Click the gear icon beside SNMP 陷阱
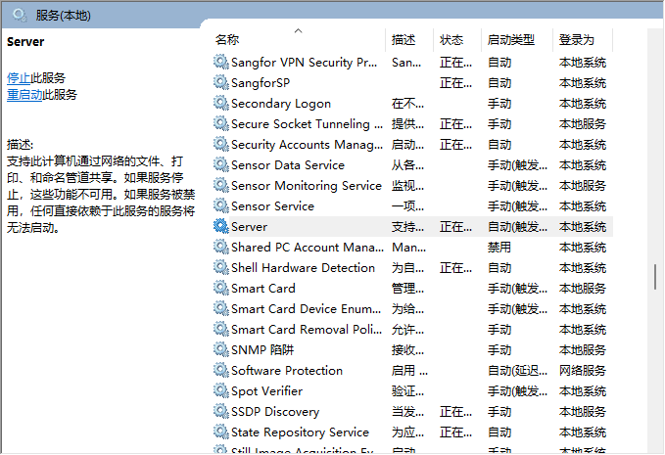Image resolution: width=665 pixels, height=455 pixels. [x=221, y=349]
